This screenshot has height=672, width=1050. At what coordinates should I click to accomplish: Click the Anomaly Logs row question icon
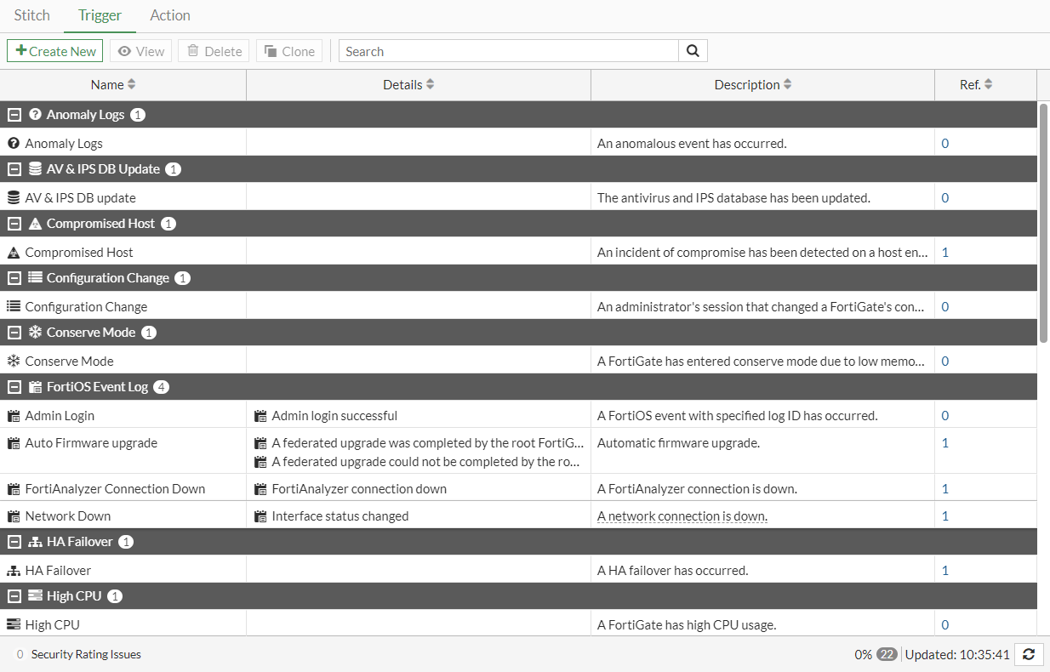coord(13,144)
